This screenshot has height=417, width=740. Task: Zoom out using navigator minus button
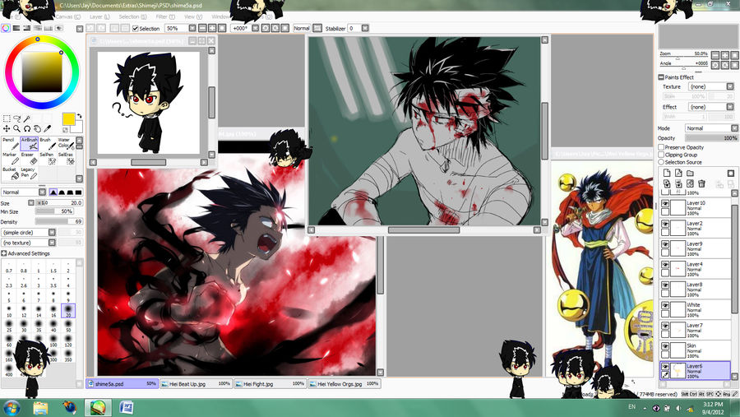(x=715, y=55)
